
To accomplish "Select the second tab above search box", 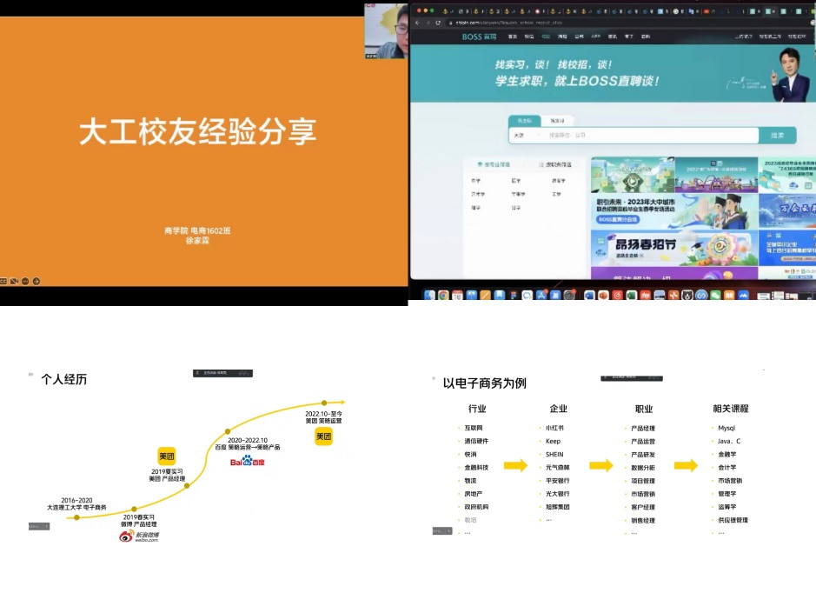I will tap(557, 120).
